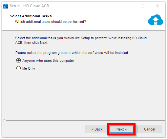
Task: Click the horizontal separator line above the buttons
Action: click(86, 120)
